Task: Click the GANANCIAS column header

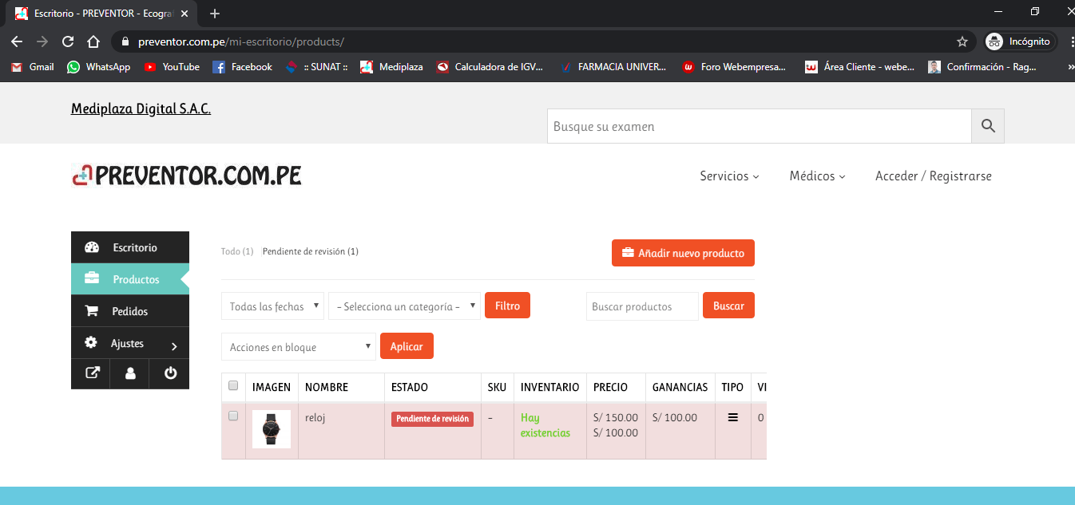Action: coord(680,387)
